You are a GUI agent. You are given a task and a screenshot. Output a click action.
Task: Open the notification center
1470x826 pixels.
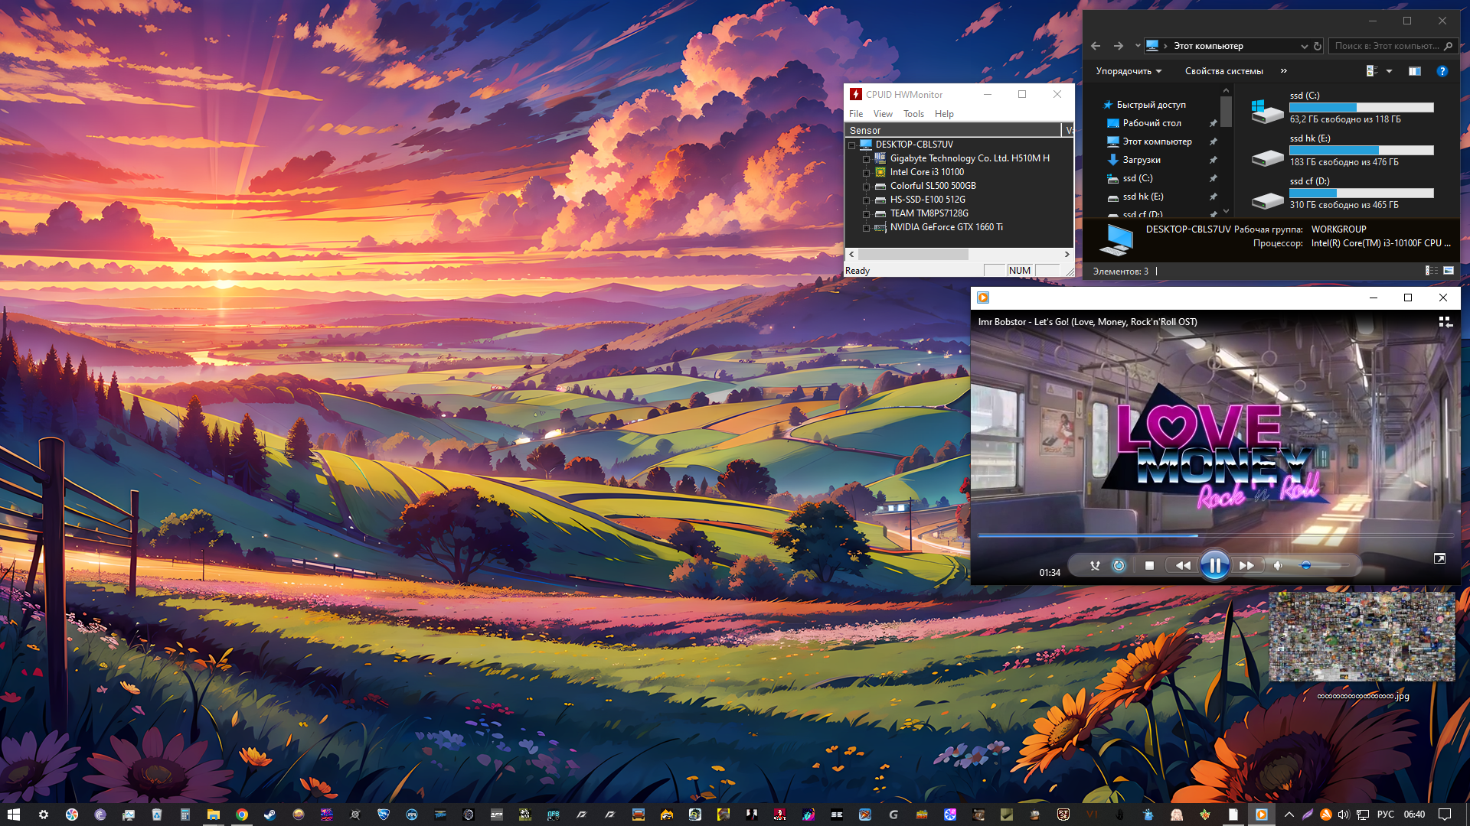[1445, 815]
